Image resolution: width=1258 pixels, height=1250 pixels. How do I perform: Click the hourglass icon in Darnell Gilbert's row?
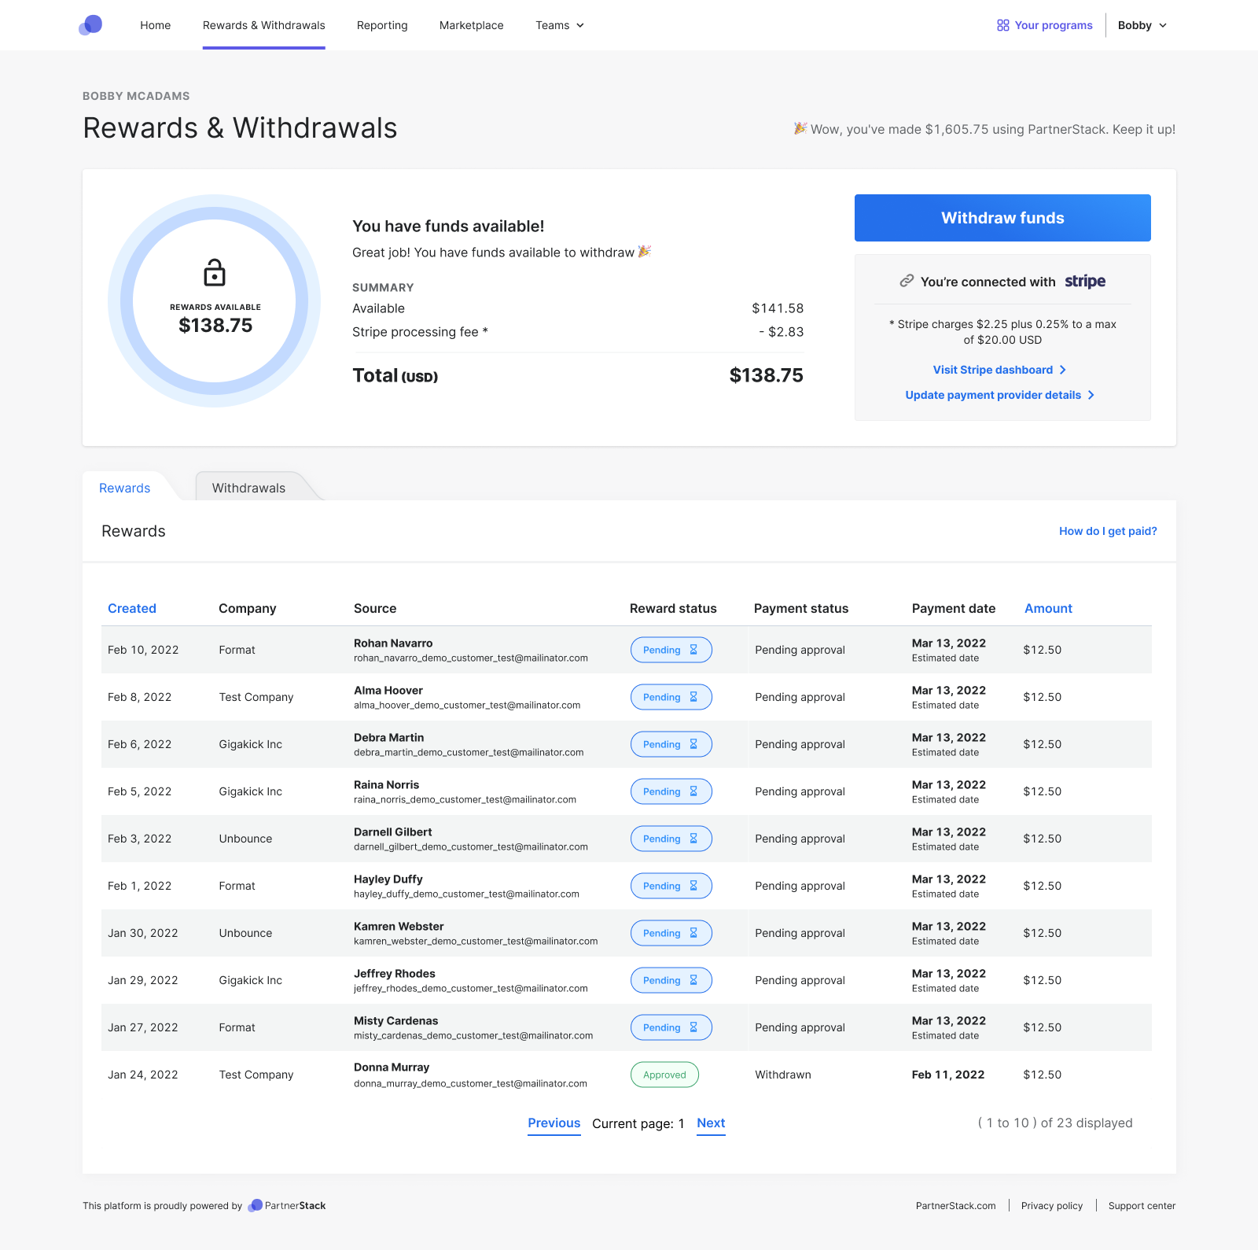click(x=693, y=839)
